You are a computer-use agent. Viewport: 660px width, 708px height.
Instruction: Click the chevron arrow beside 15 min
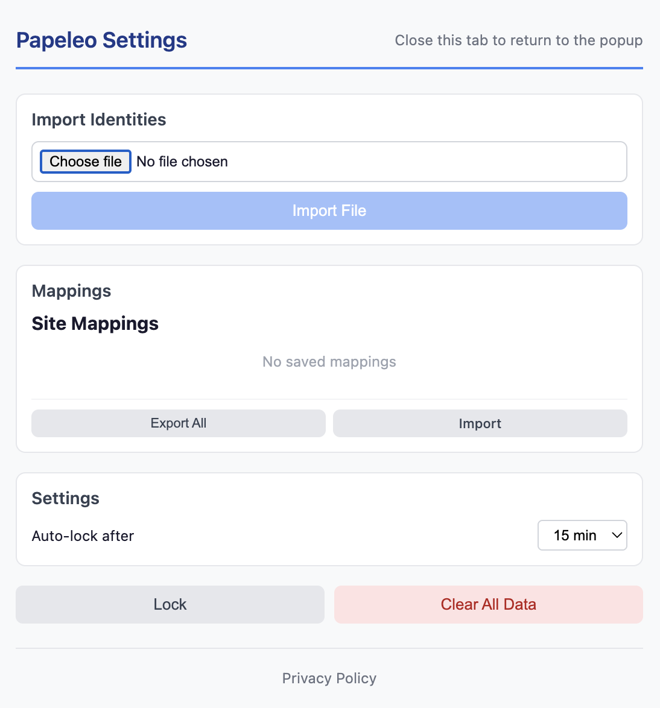(x=617, y=536)
